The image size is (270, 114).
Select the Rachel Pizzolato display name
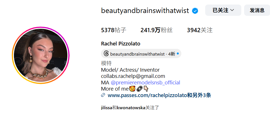tap(121, 44)
